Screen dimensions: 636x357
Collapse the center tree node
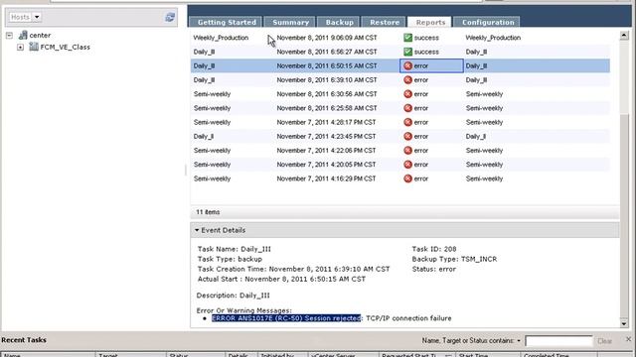click(9, 36)
